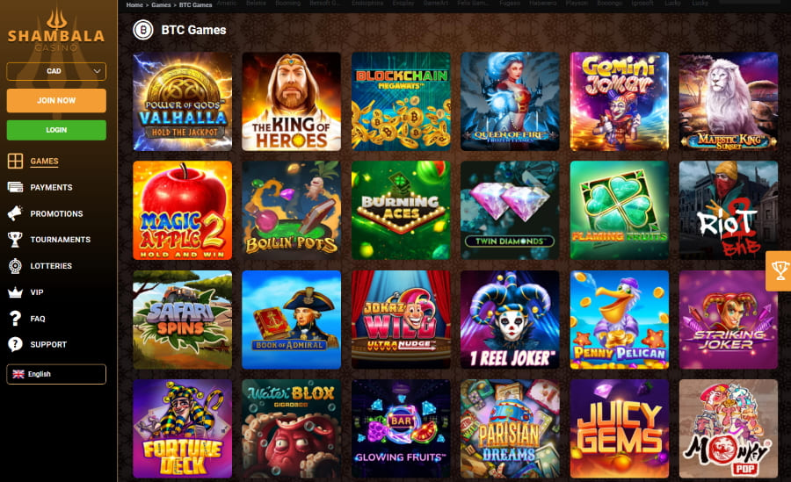Open the Tournaments trophy icon in sidebar

[x=15, y=240]
